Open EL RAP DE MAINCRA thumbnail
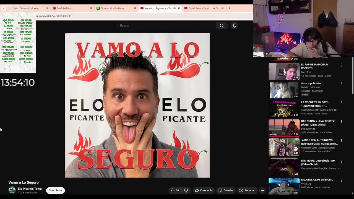The width and height of the screenshot is (354, 199). point(284,71)
